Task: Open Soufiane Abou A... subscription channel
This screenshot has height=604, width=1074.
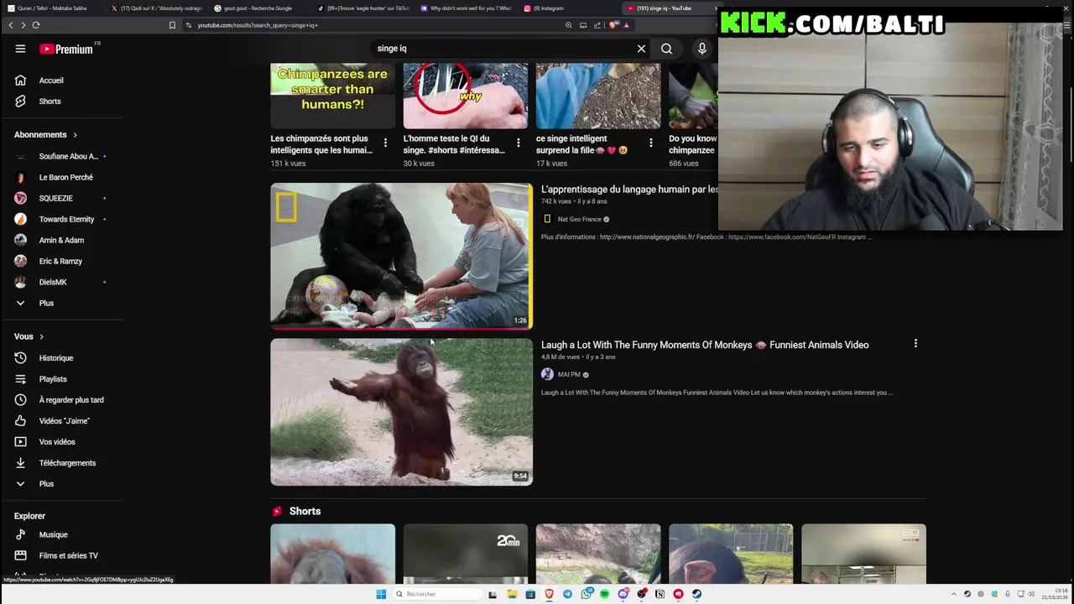Action: tap(68, 156)
